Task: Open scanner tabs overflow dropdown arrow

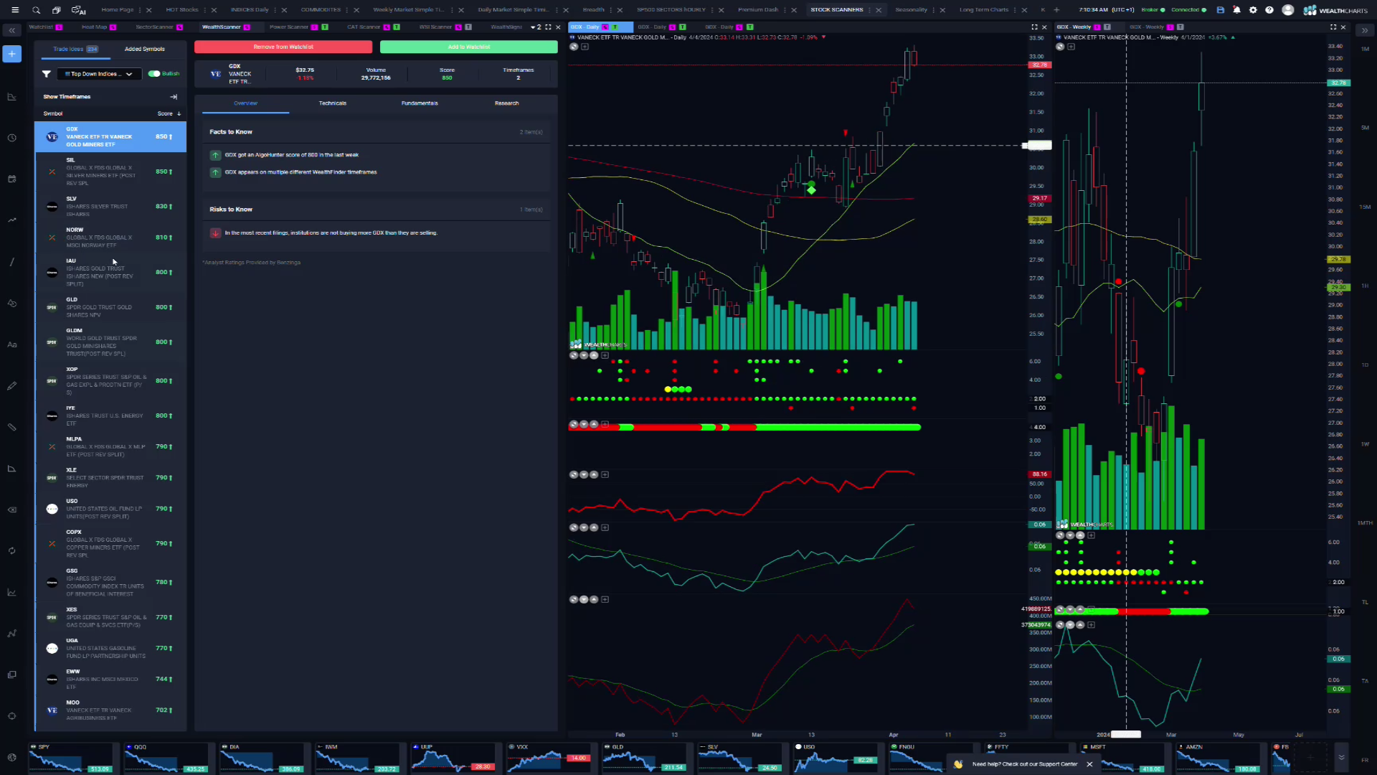Action: pos(533,27)
